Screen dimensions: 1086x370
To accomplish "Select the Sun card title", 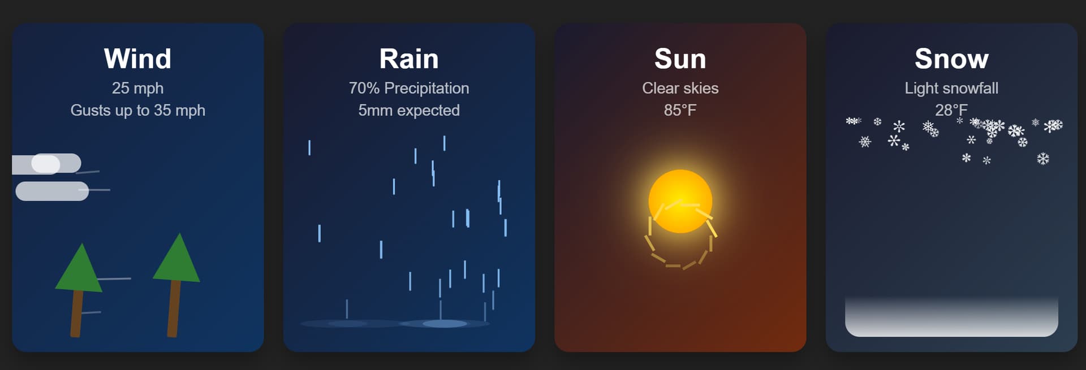I will (680, 59).
